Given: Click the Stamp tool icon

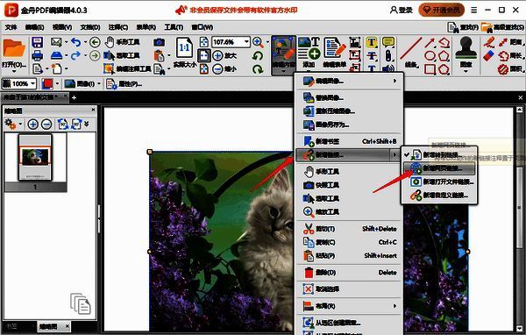Looking at the screenshot, I should coord(466,48).
